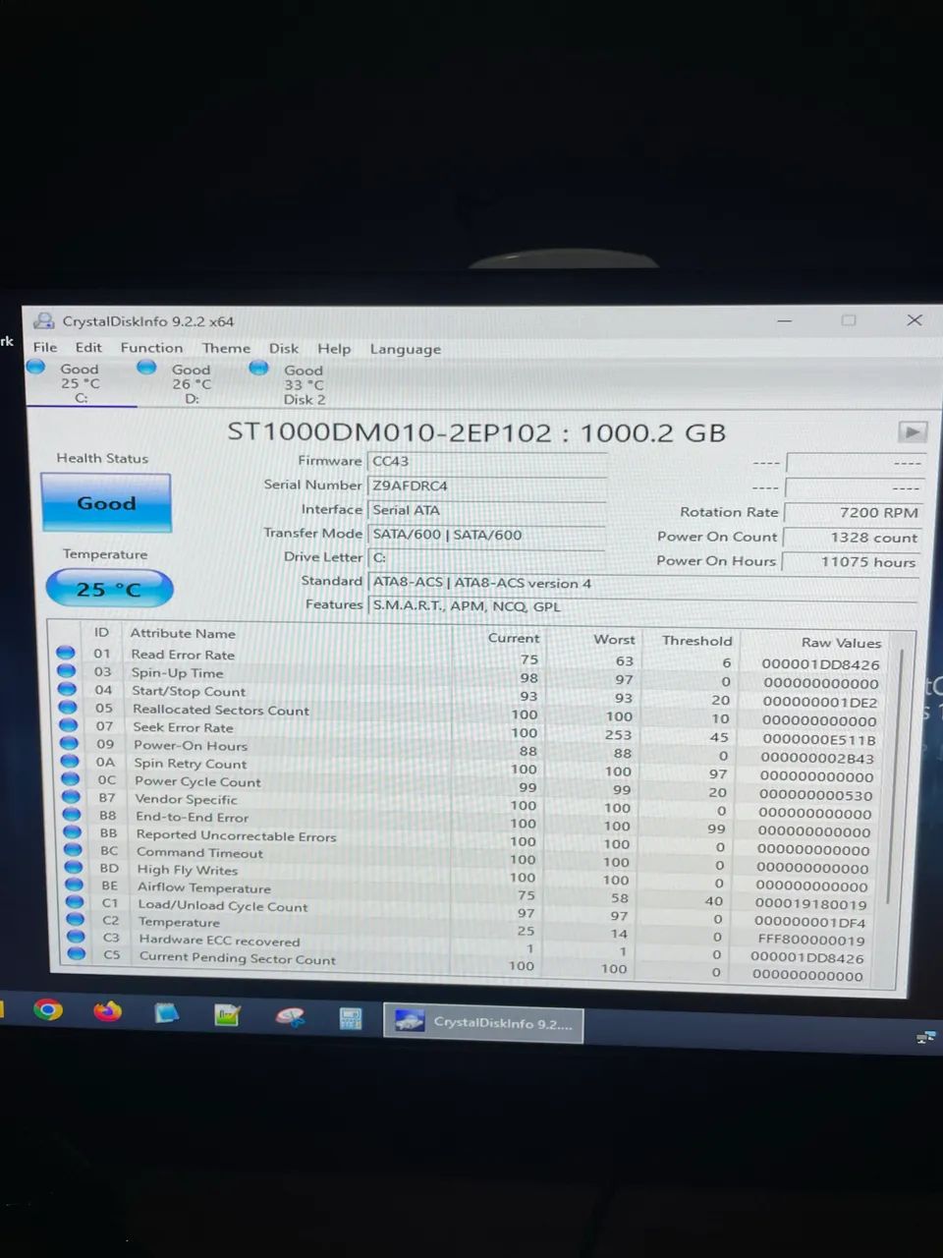The height and width of the screenshot is (1258, 943).
Task: Click the 25 °C temperature button
Action: (109, 589)
